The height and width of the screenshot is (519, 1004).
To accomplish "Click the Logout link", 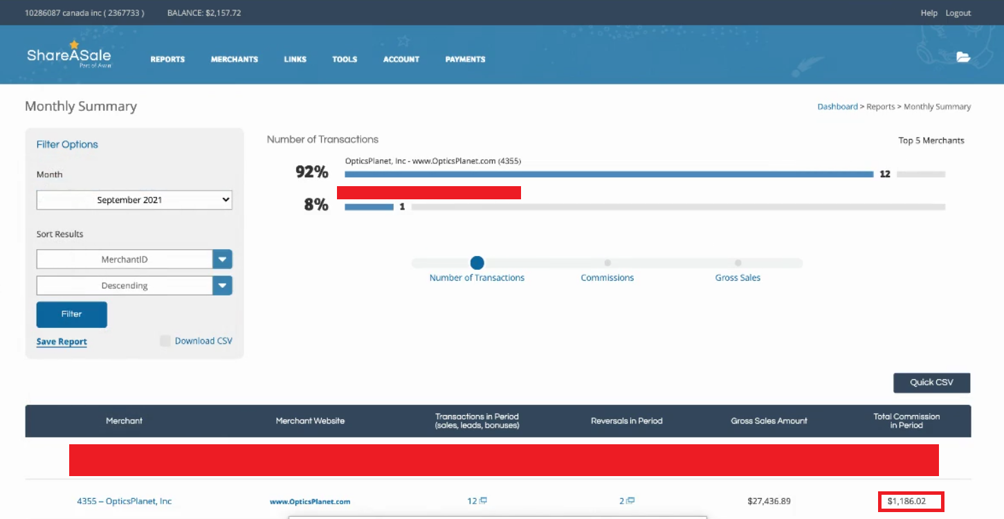I will (x=958, y=13).
